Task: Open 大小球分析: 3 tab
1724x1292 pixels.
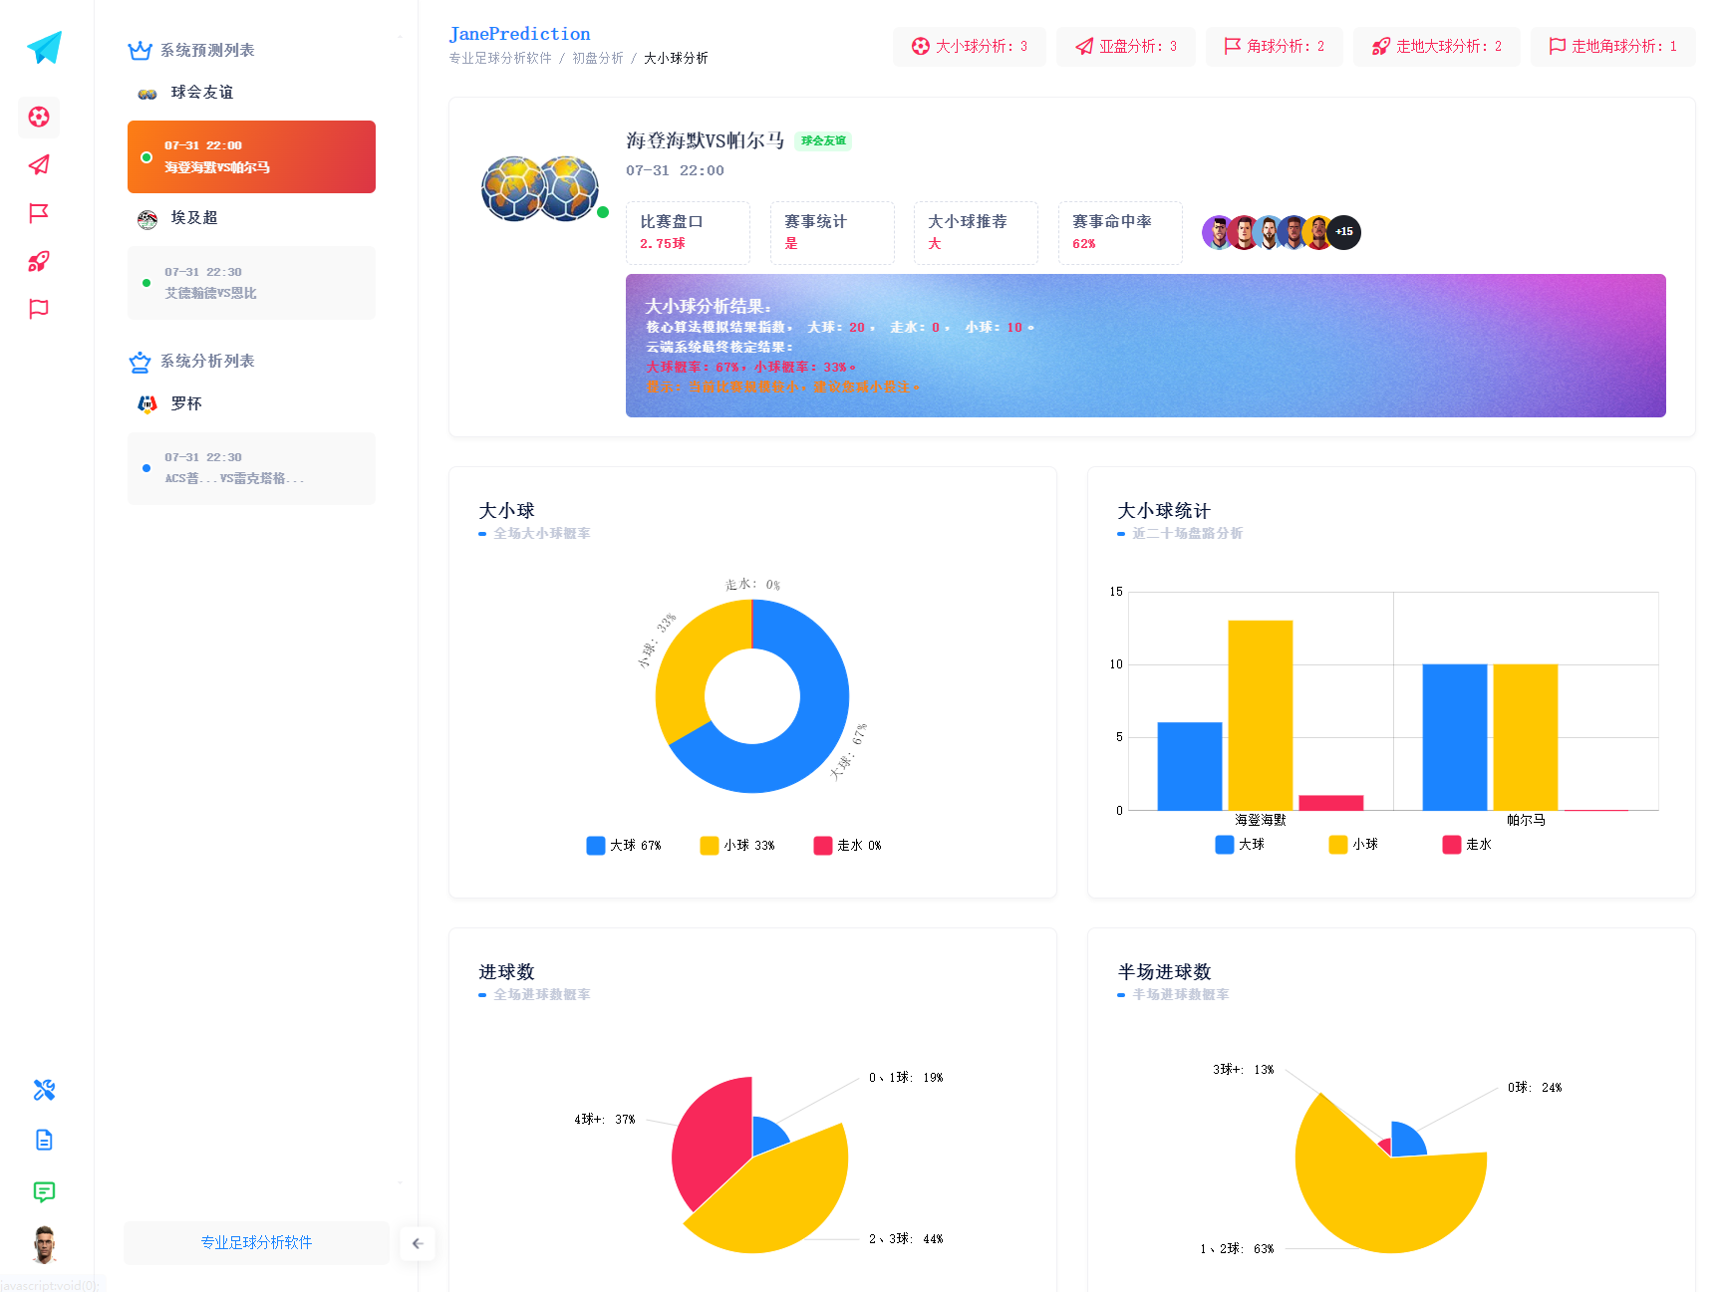Action: click(970, 47)
